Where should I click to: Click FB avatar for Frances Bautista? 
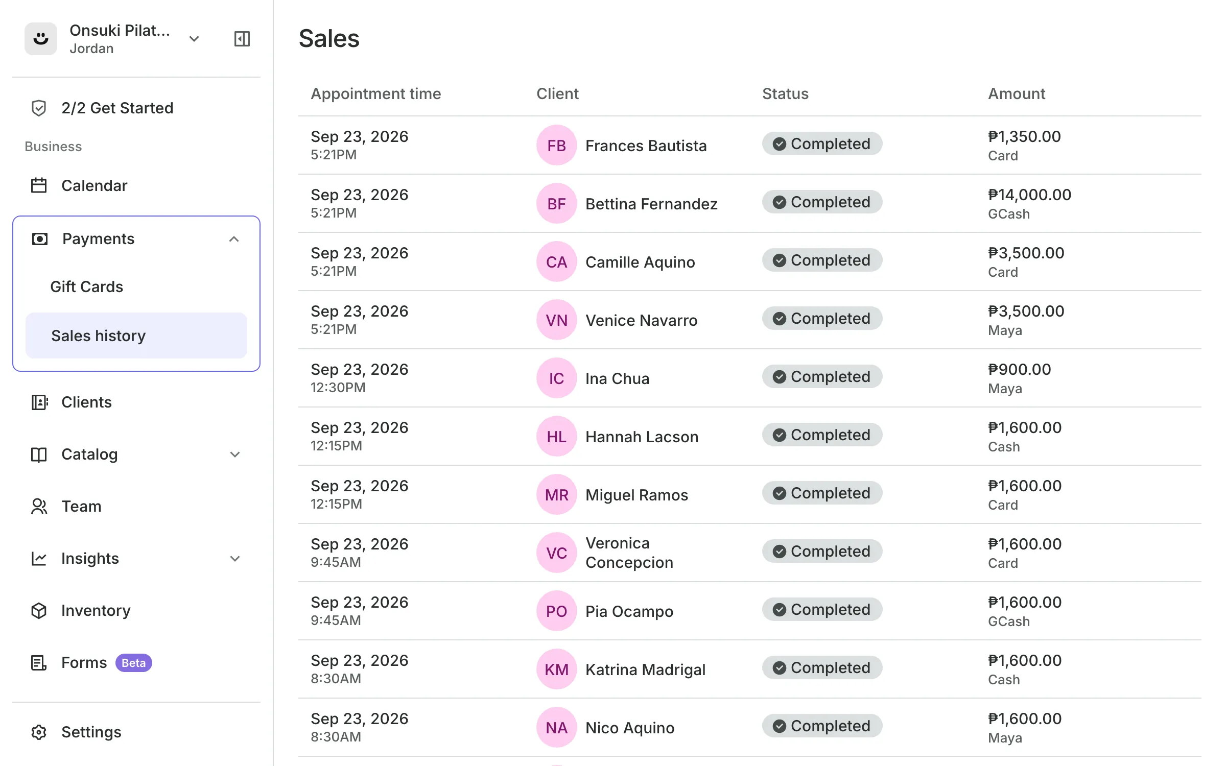557,146
